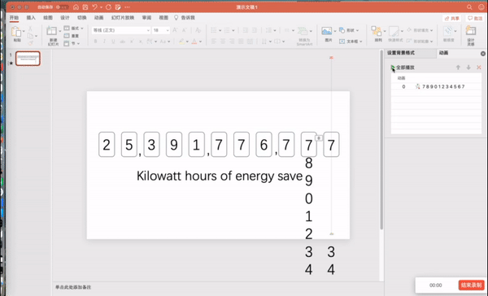Toggle Subscript formatting
Viewport: 488px width, 296px height.
click(141, 41)
